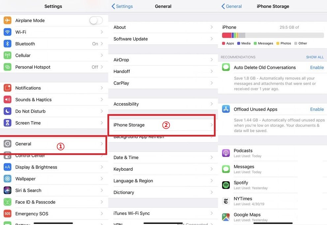Go back to Settings from General
327x225 pixels.
pos(122,6)
